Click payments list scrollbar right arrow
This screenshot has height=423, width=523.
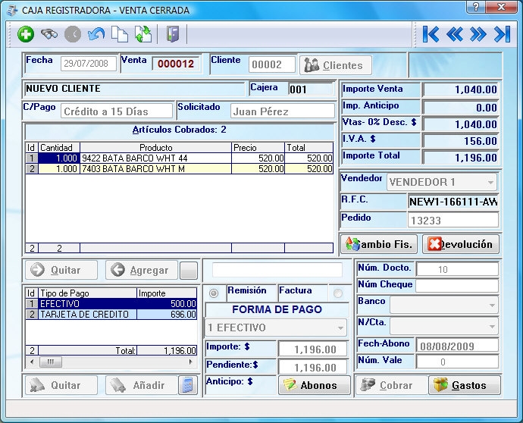(x=191, y=362)
